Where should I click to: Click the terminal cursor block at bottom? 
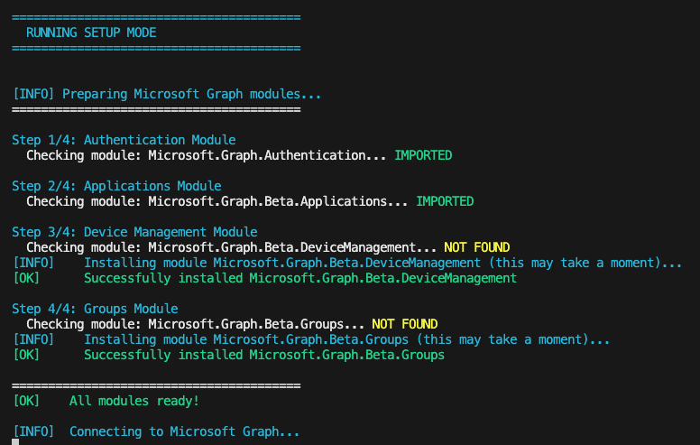tap(15, 442)
